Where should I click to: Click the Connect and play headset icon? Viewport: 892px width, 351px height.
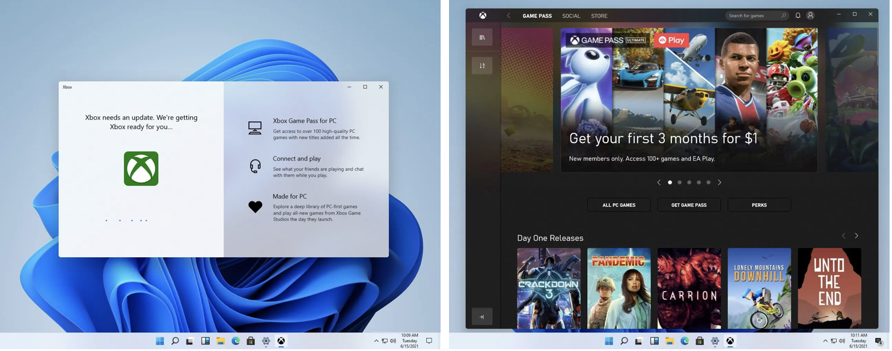(256, 167)
